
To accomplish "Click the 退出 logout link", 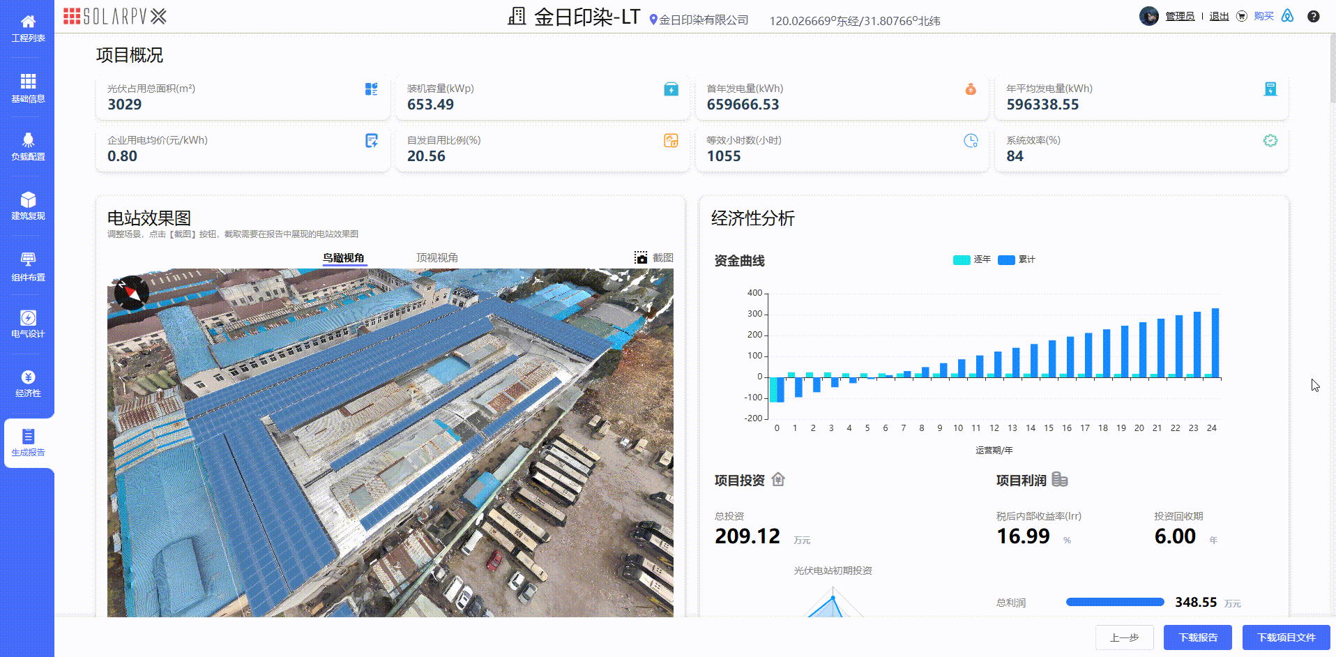I will coord(1219,16).
